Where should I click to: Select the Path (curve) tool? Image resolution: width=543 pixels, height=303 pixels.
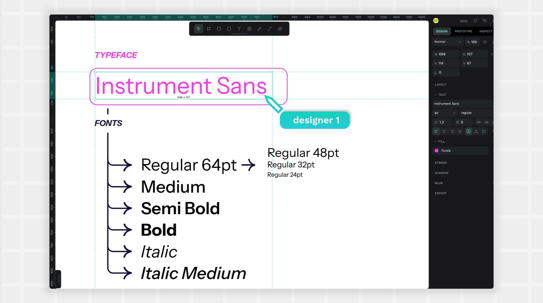pos(270,29)
